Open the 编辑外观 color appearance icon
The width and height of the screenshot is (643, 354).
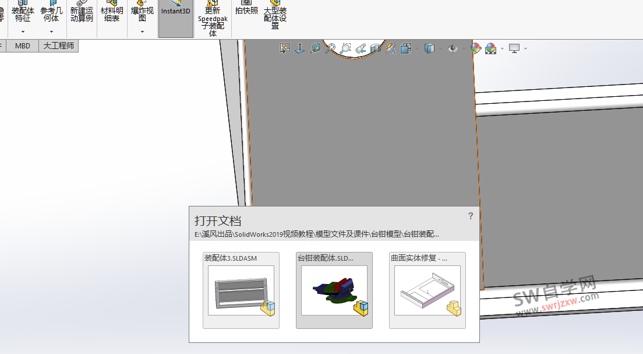click(475, 48)
